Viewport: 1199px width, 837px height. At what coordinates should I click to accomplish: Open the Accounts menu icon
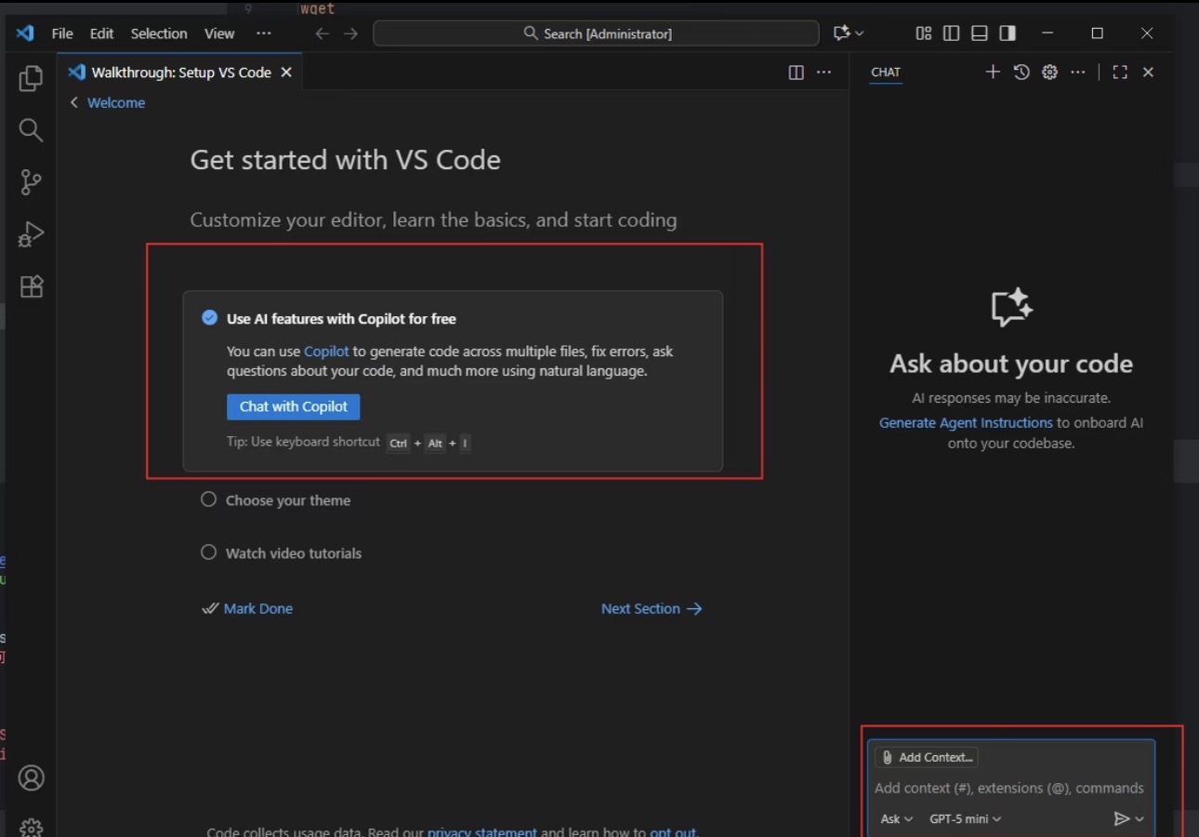point(31,777)
